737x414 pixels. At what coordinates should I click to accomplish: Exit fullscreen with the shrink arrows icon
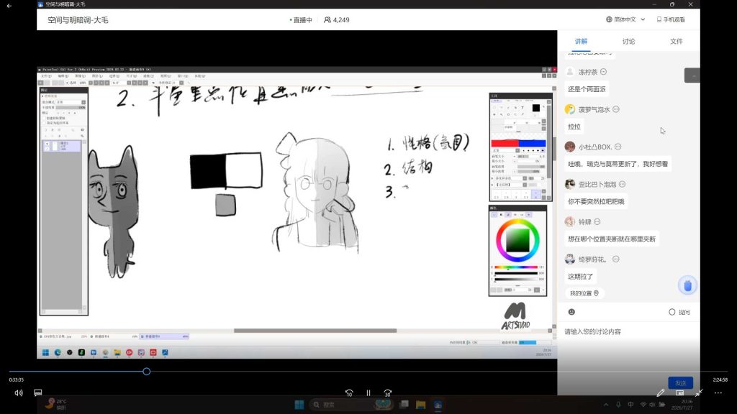[699, 393]
